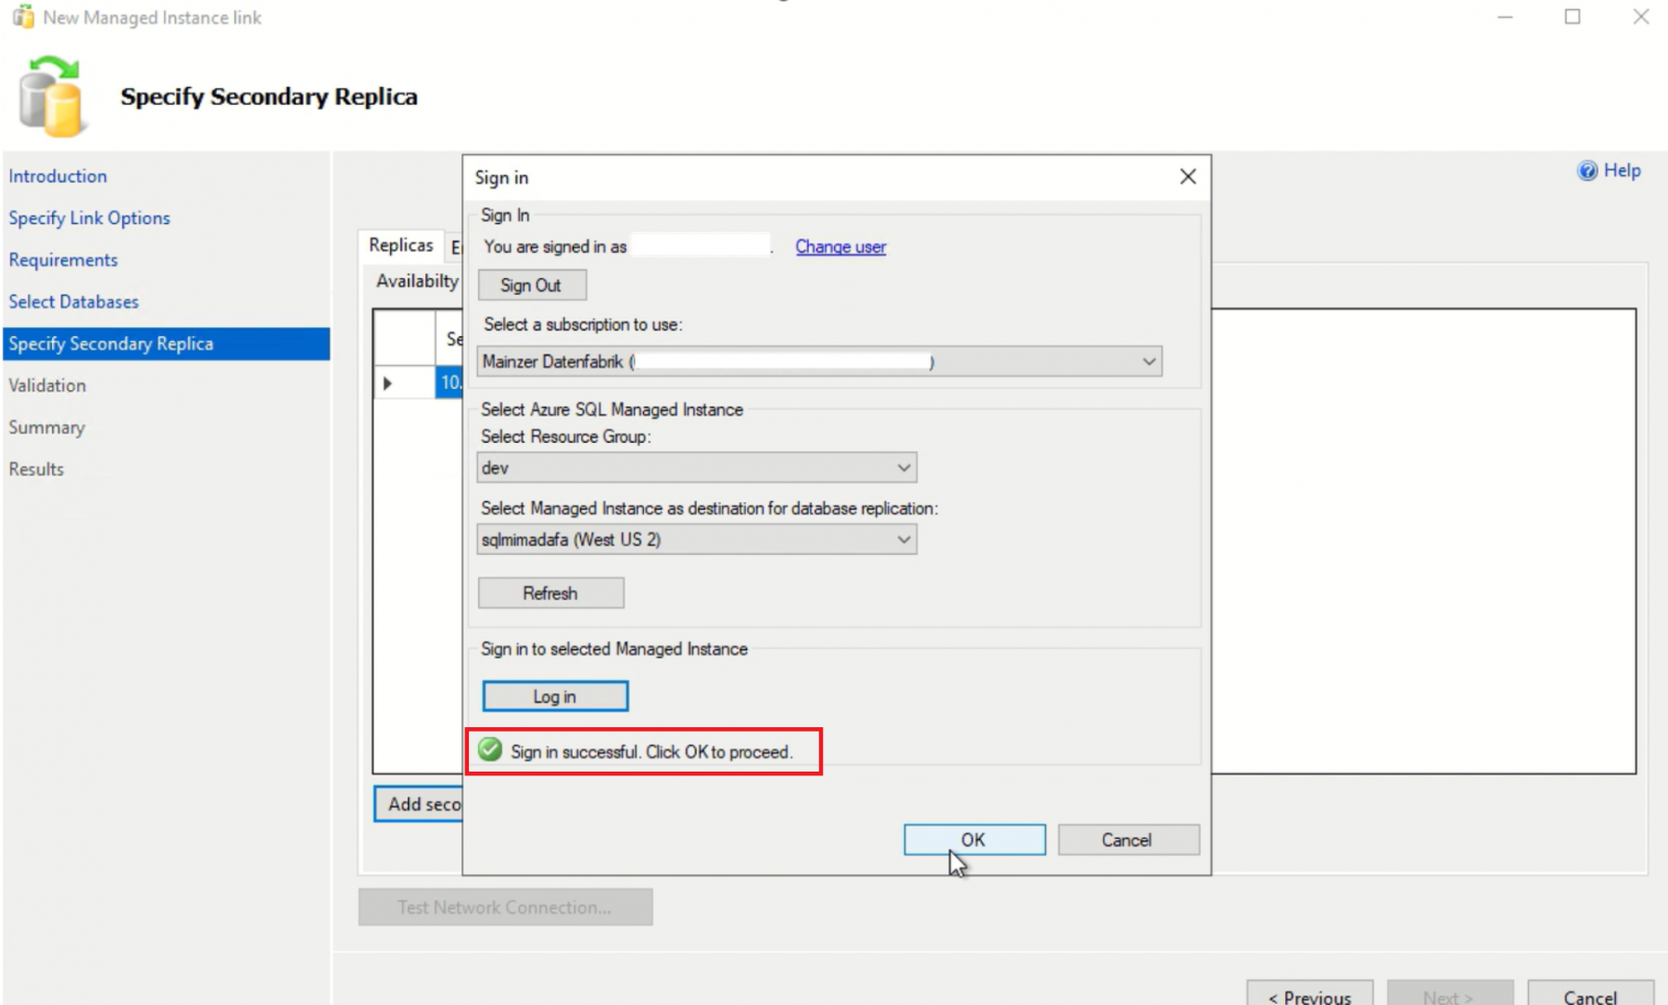This screenshot has width=1668, height=1005.
Task: Close the Sign in dialog with its X
Action: (1188, 177)
